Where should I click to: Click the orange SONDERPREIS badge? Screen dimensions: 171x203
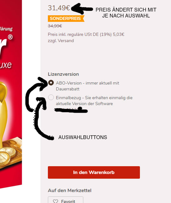tap(66, 18)
